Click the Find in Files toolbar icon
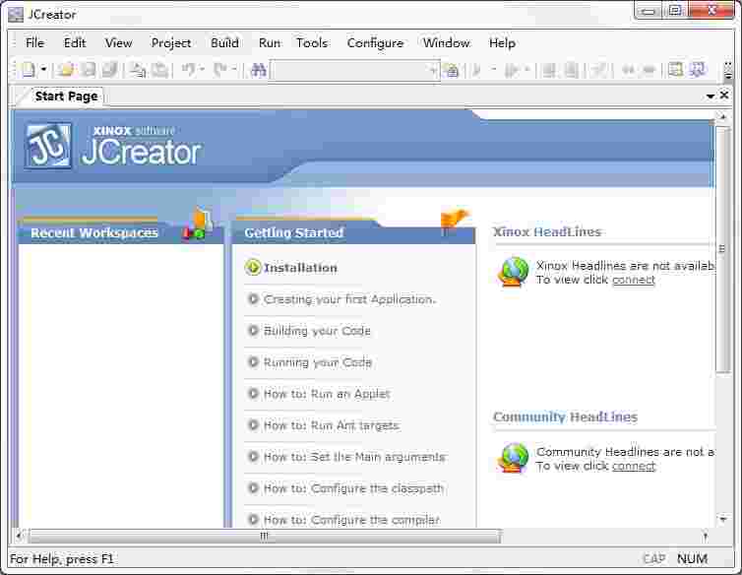The height and width of the screenshot is (575, 742). (x=452, y=70)
